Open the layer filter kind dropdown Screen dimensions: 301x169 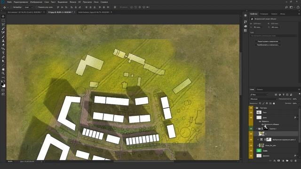pyautogui.click(x=259, y=95)
